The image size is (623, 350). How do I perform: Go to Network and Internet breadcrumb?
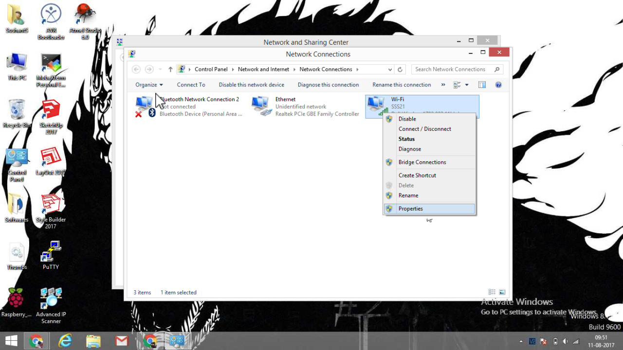coord(263,70)
